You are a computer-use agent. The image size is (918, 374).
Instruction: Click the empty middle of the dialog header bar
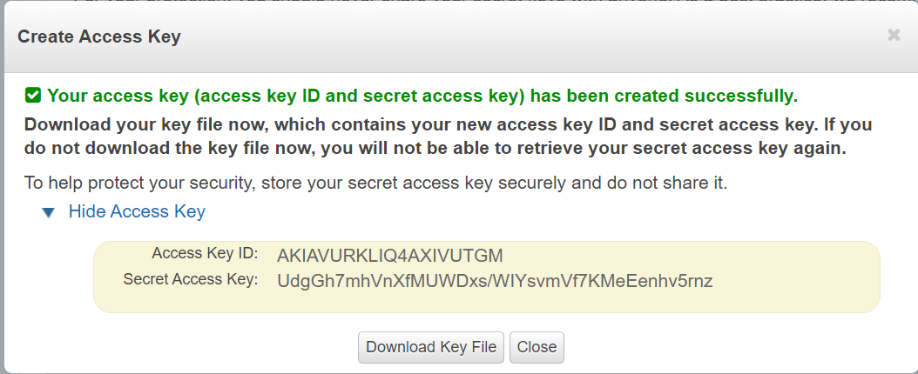pos(523,37)
